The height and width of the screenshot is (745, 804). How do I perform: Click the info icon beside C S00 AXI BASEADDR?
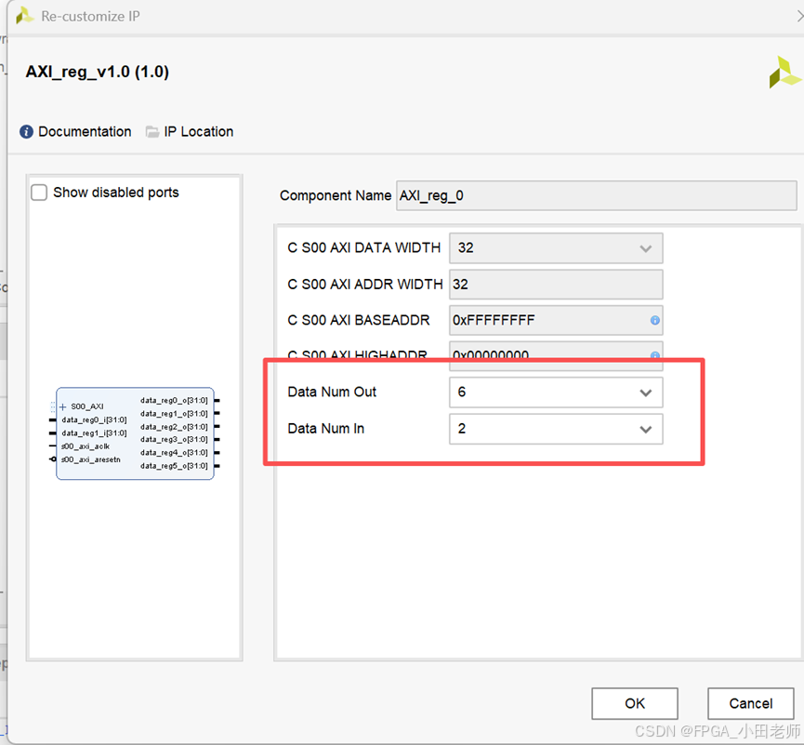click(x=654, y=320)
